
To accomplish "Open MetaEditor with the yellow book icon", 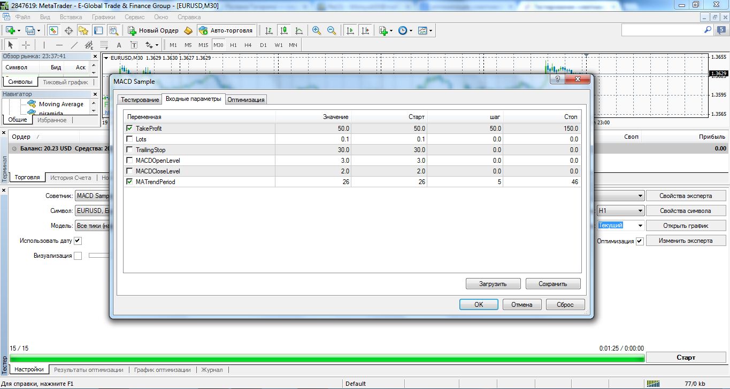I will click(x=188, y=30).
